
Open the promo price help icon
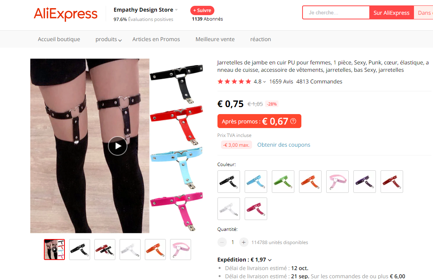[x=293, y=121]
